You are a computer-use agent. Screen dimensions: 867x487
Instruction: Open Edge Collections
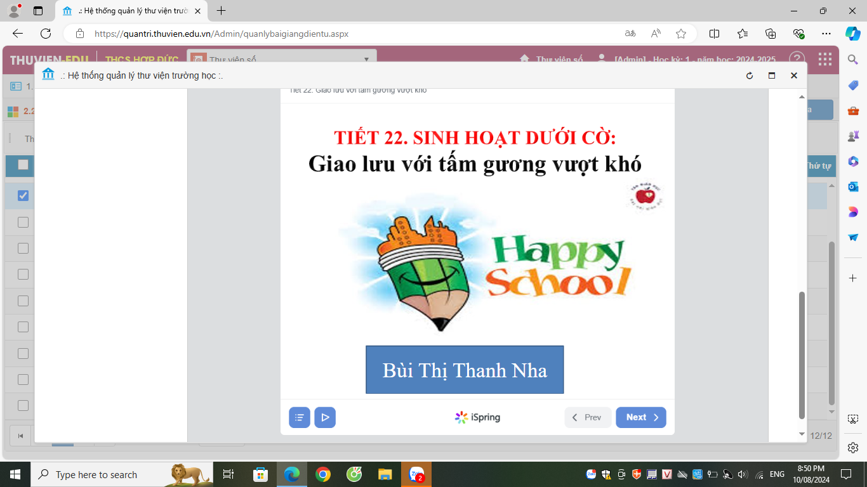coord(771,34)
